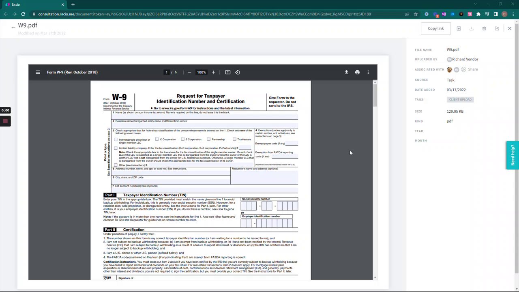Click the Task source value
The height and width of the screenshot is (292, 519).
[x=450, y=80]
